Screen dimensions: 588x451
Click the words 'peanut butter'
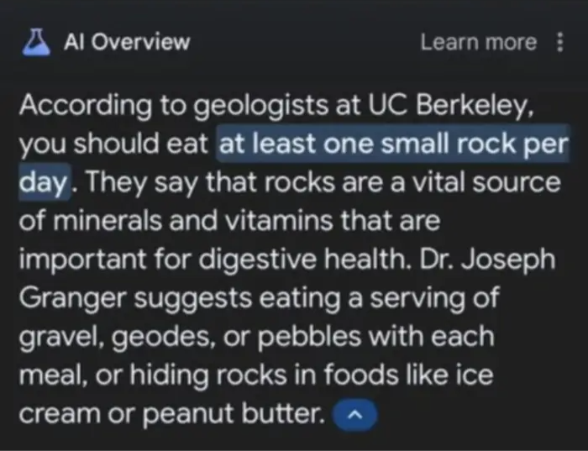(x=234, y=414)
